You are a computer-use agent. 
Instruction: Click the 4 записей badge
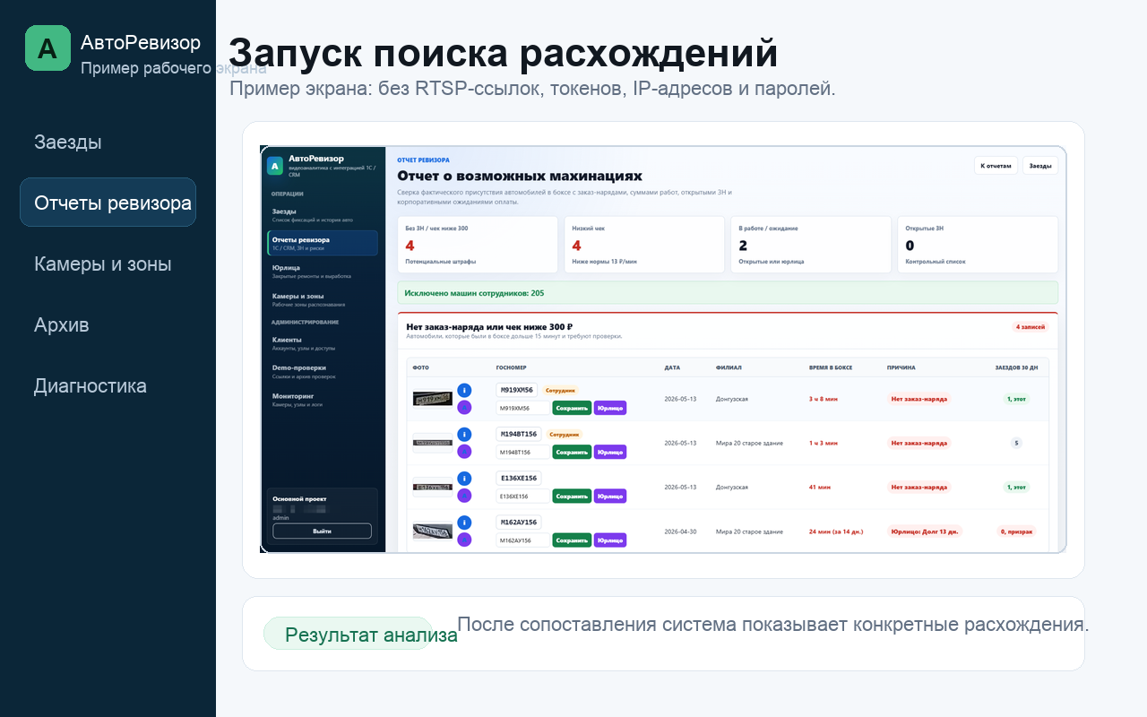pyautogui.click(x=1031, y=327)
